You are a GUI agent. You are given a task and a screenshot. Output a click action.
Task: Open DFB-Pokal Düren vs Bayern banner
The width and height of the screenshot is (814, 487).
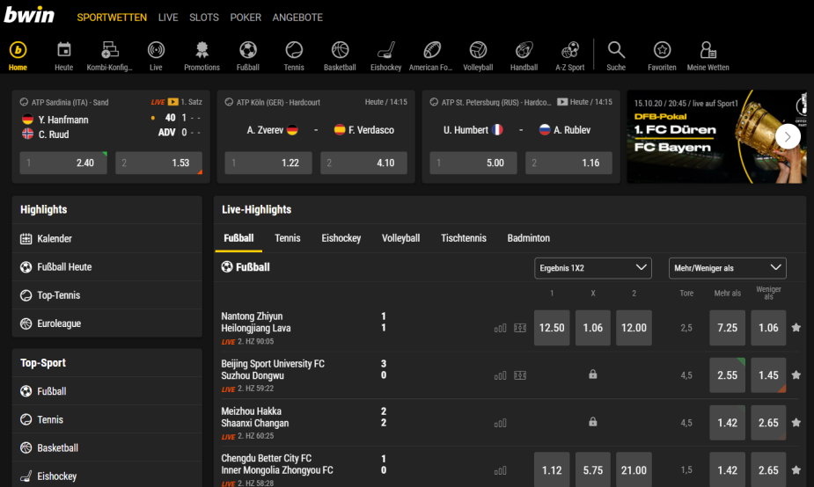(717, 136)
